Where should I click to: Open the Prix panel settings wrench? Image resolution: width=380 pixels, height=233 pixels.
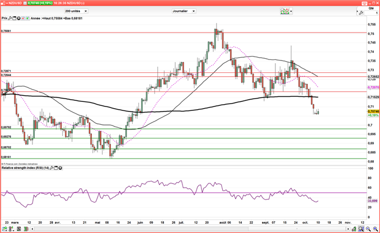[10, 18]
